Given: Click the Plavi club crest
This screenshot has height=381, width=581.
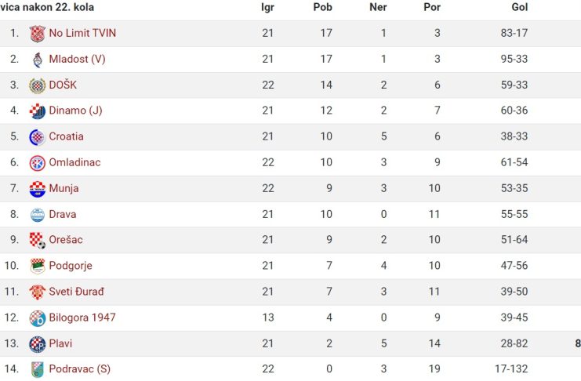Looking at the screenshot, I should click(38, 344).
